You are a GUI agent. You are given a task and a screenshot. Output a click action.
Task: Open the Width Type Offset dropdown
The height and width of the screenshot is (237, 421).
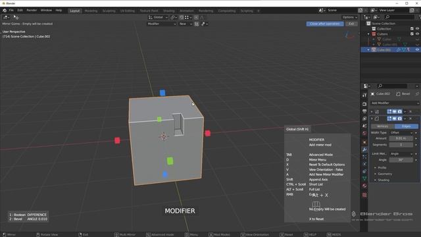(401, 133)
